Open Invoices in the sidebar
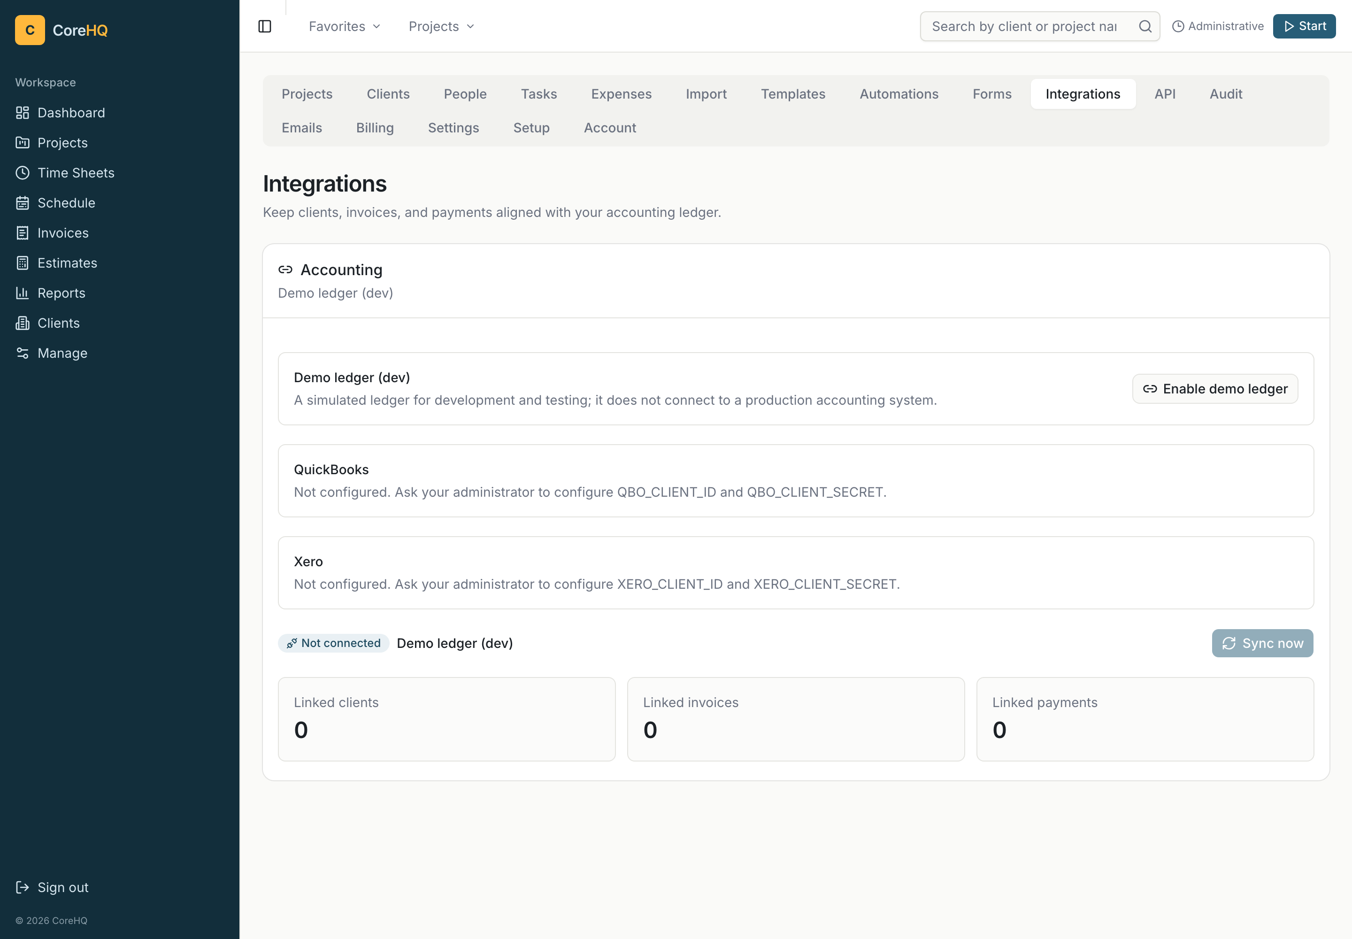Viewport: 1352px width, 939px height. 119,232
